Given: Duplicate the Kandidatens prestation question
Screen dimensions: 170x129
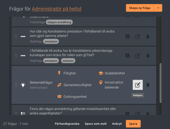Looking at the screenshot, I should tap(128, 36).
